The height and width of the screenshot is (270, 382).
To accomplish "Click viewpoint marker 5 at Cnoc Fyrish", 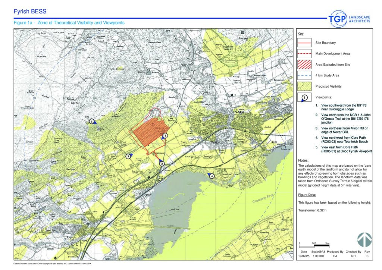I will point(91,120).
